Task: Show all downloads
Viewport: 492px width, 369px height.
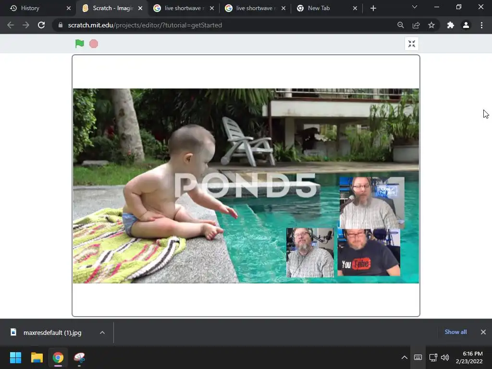Action: click(455, 332)
